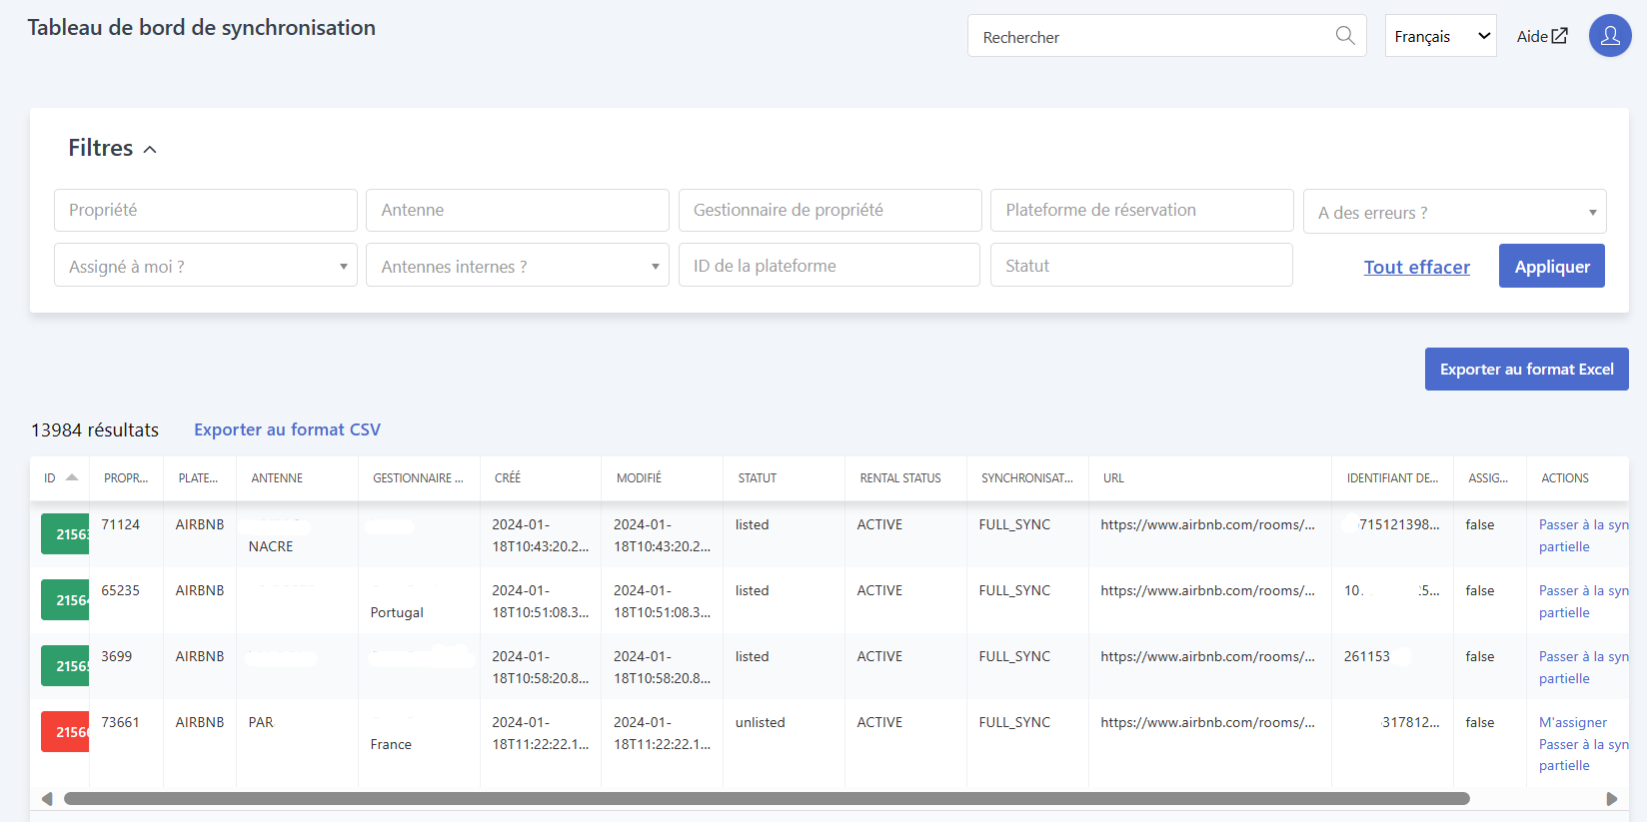Viewport: 1647px width, 822px height.
Task: Click property number 3699 cell
Action: (116, 656)
